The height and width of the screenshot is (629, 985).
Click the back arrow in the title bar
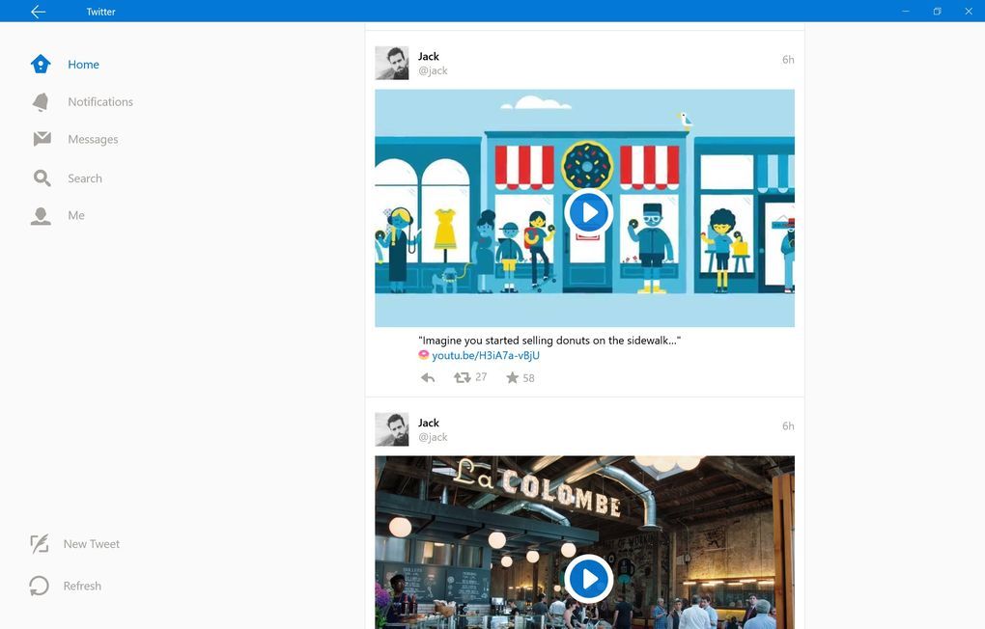tap(38, 12)
